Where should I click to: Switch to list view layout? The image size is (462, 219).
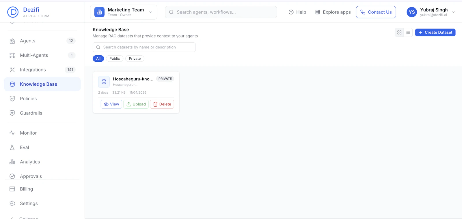pyautogui.click(x=408, y=33)
